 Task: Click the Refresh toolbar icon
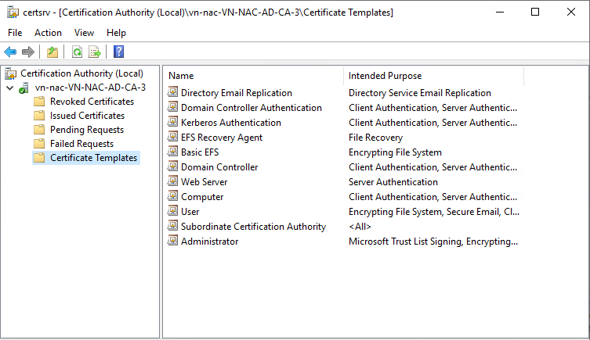pyautogui.click(x=77, y=52)
